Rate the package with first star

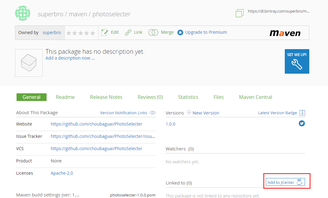69,33
